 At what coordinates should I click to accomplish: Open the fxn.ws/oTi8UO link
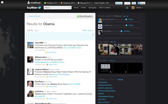(70, 48)
